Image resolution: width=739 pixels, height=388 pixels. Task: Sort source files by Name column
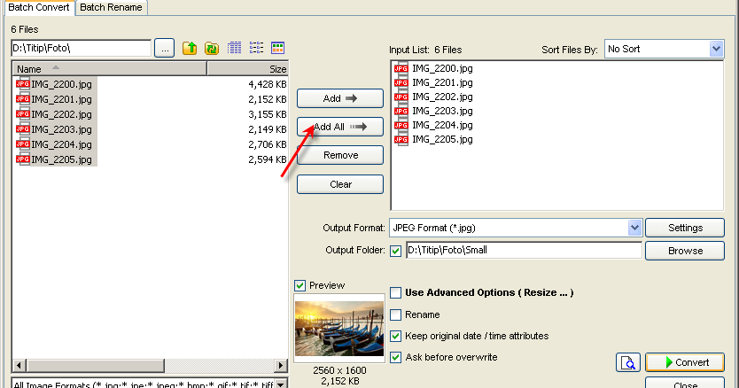click(x=109, y=69)
